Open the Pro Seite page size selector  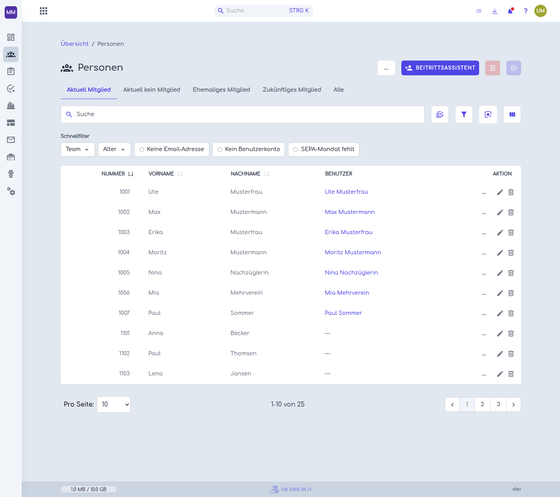click(114, 405)
